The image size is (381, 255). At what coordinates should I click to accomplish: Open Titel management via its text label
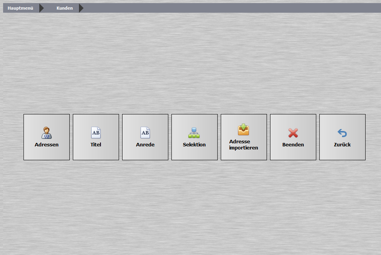click(x=96, y=145)
